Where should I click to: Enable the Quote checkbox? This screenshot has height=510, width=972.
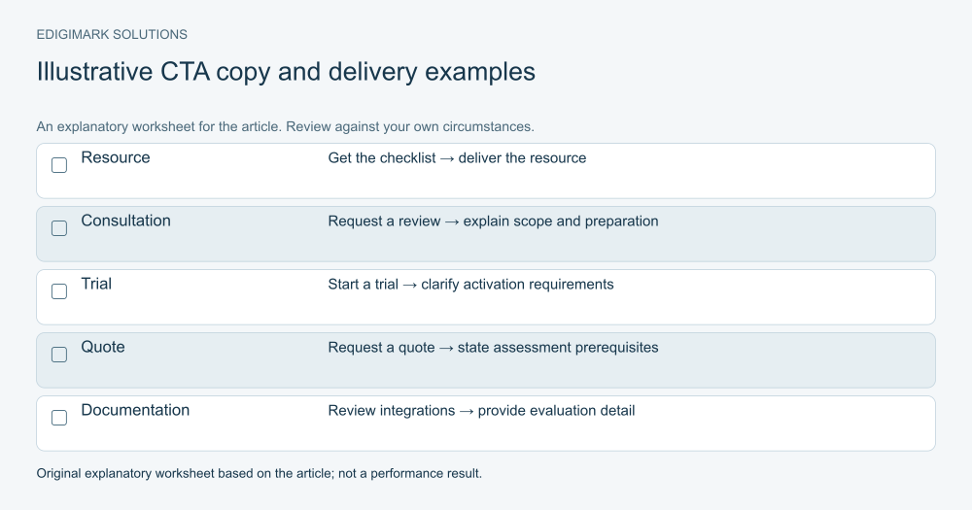(x=59, y=356)
